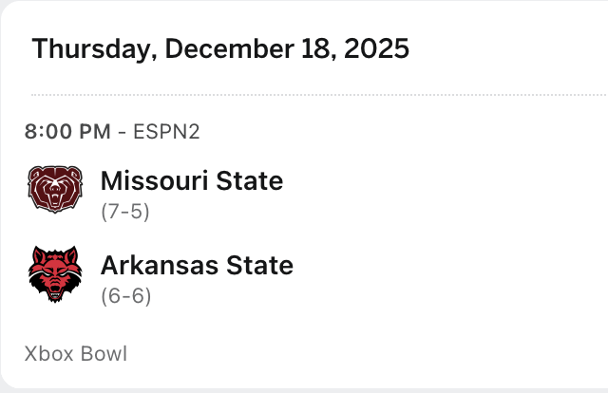Click the word "Arkansas" in the team name

click(158, 265)
